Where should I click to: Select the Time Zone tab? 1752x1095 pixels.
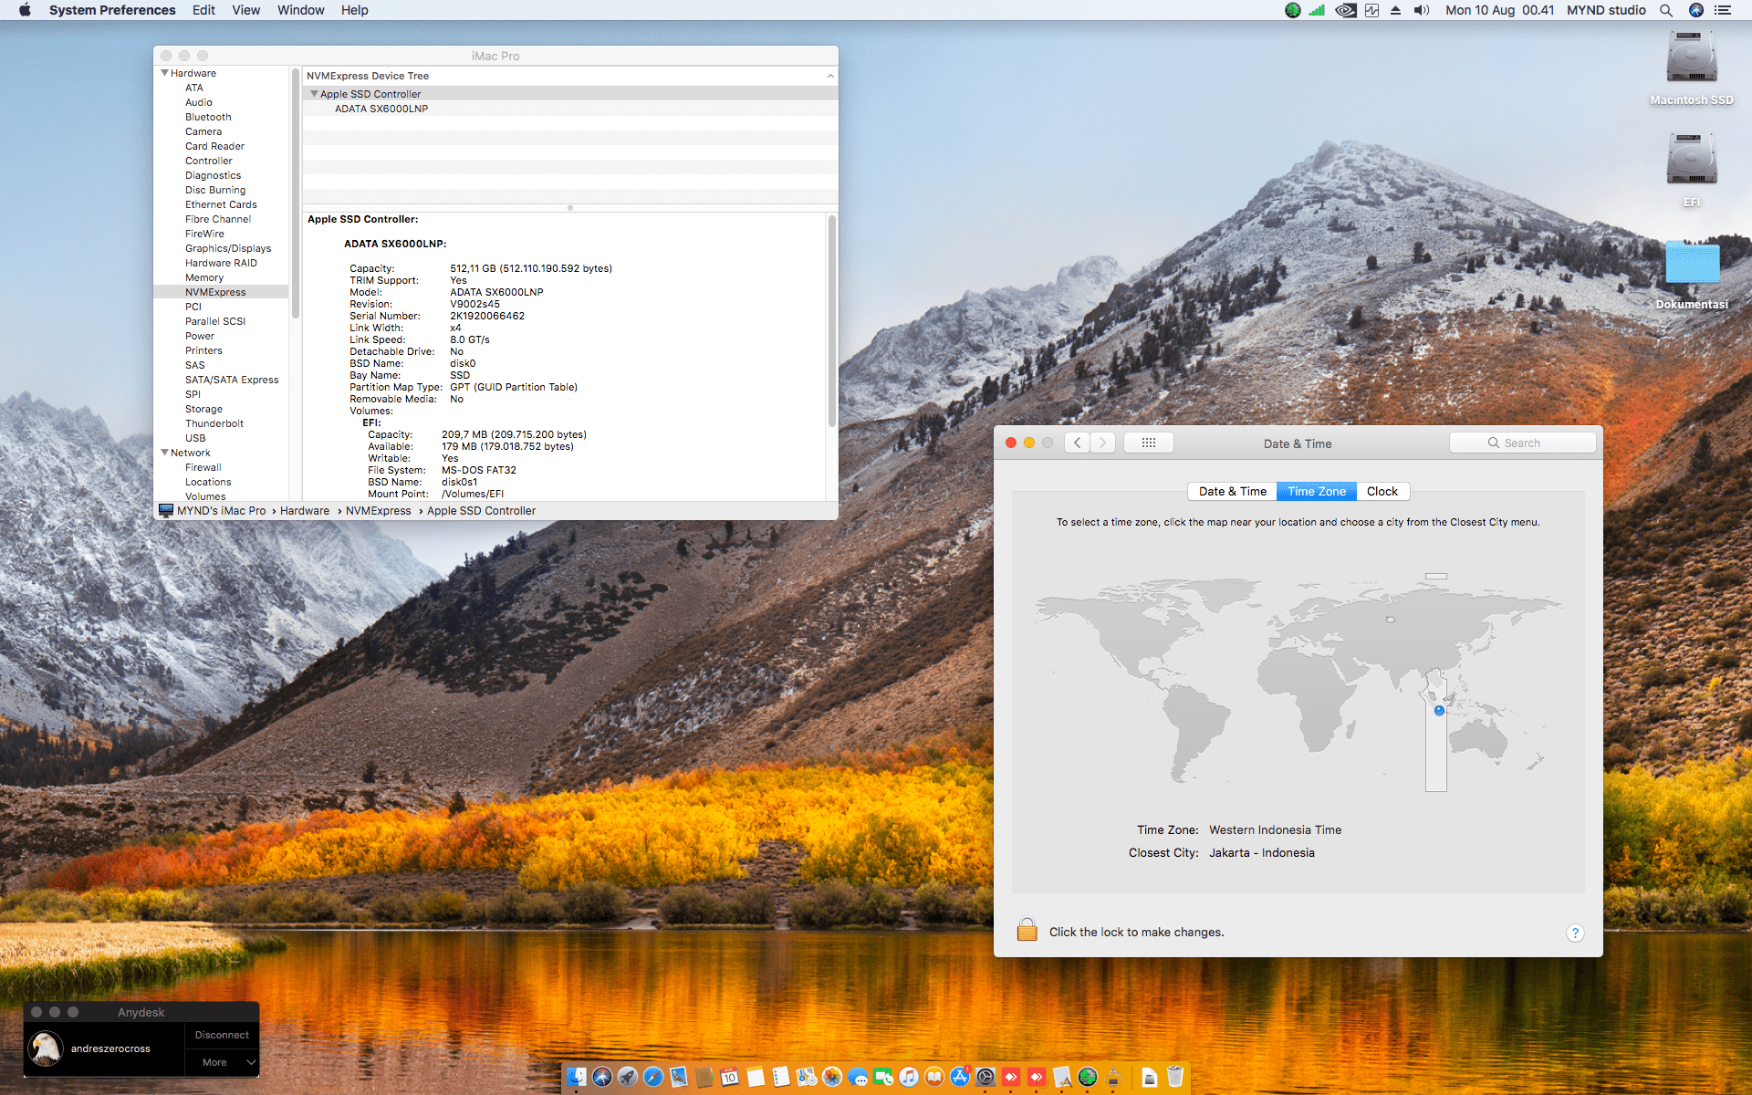(x=1317, y=491)
